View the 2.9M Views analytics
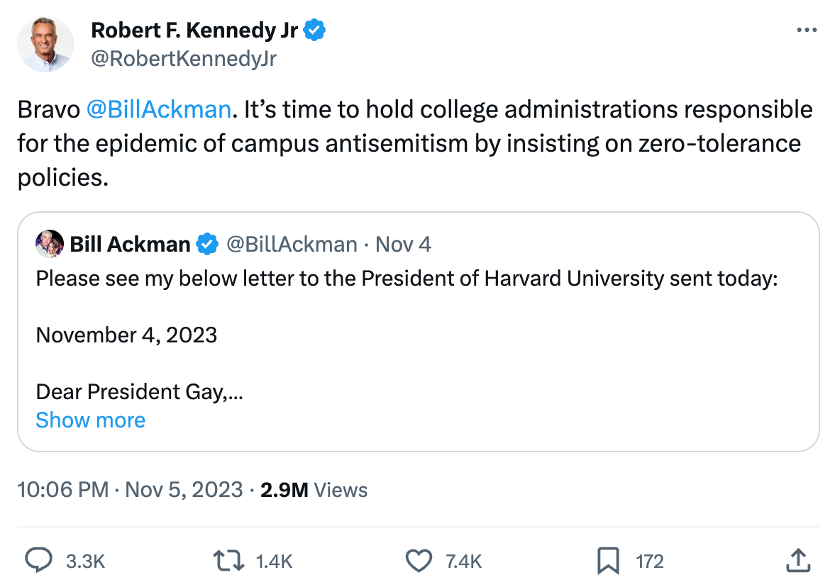840x587 pixels. 314,490
